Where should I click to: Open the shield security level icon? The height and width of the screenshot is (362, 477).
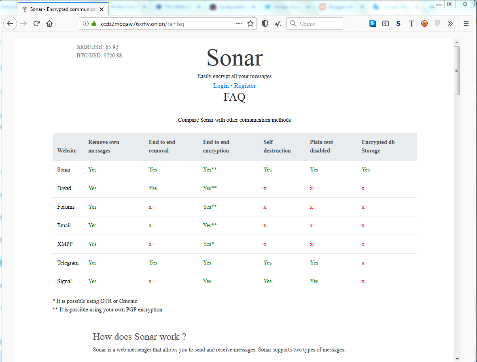265,23
